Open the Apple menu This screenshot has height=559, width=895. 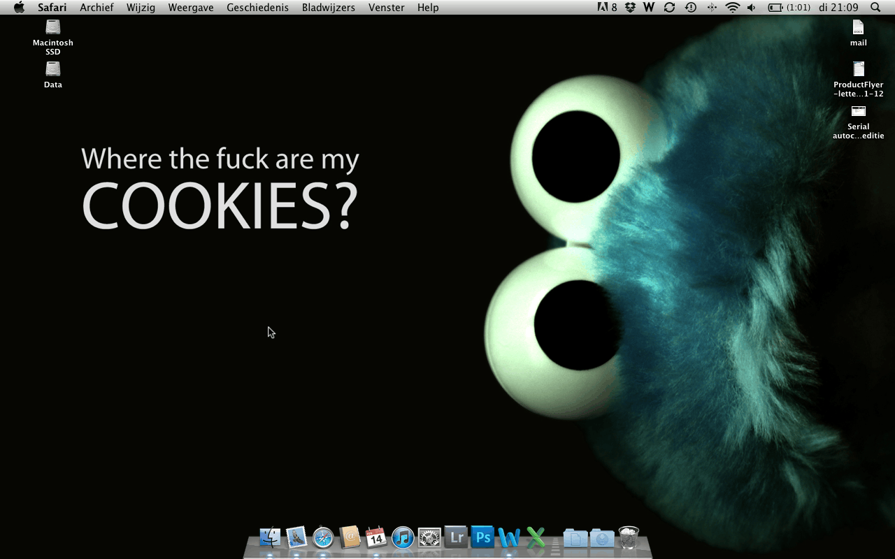(20, 8)
